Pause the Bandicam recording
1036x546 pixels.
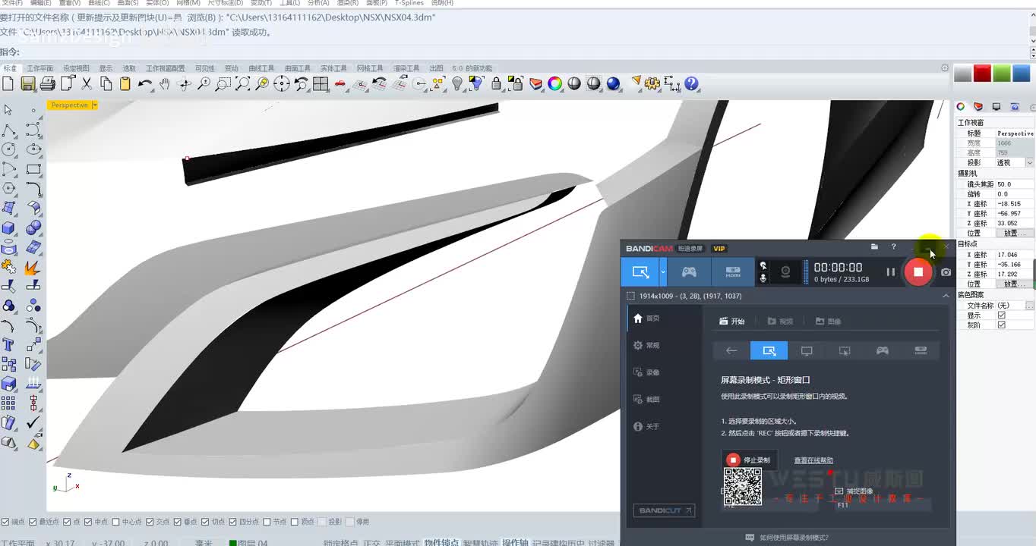click(890, 271)
